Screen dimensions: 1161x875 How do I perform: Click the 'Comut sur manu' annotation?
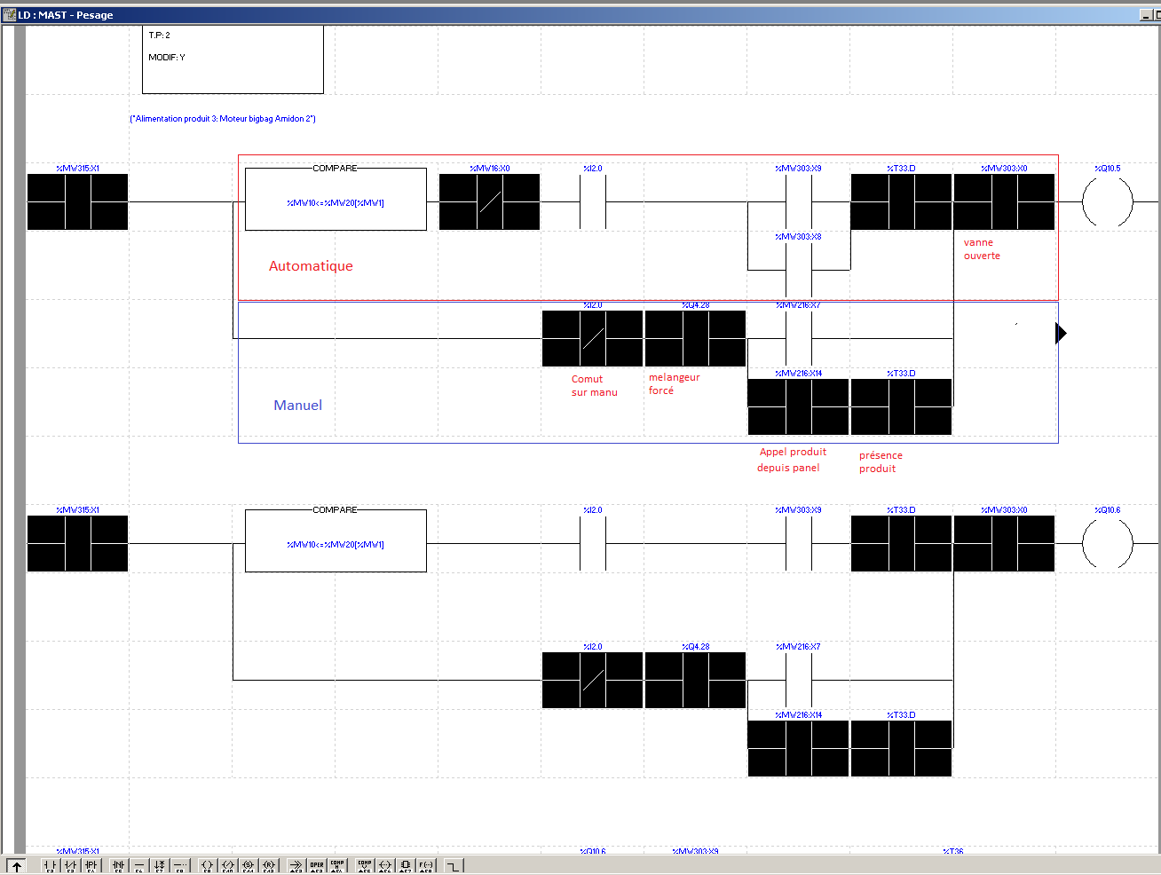[594, 386]
